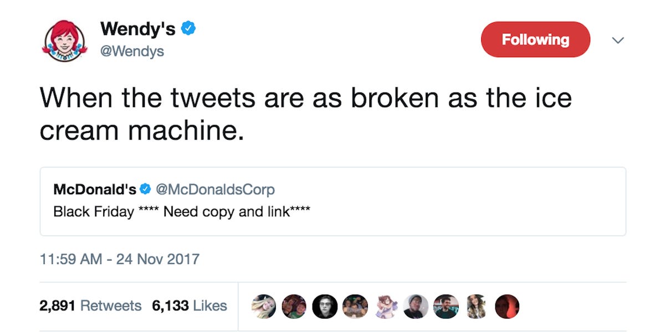Select the anime-style liker avatar
This screenshot has height=332, width=665.
386,305
